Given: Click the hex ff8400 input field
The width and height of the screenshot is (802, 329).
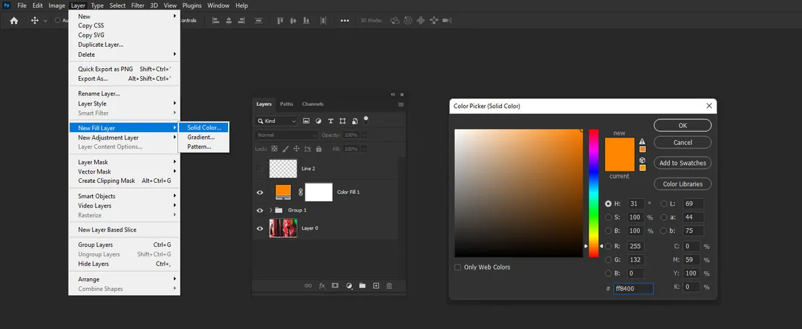Looking at the screenshot, I should 633,289.
